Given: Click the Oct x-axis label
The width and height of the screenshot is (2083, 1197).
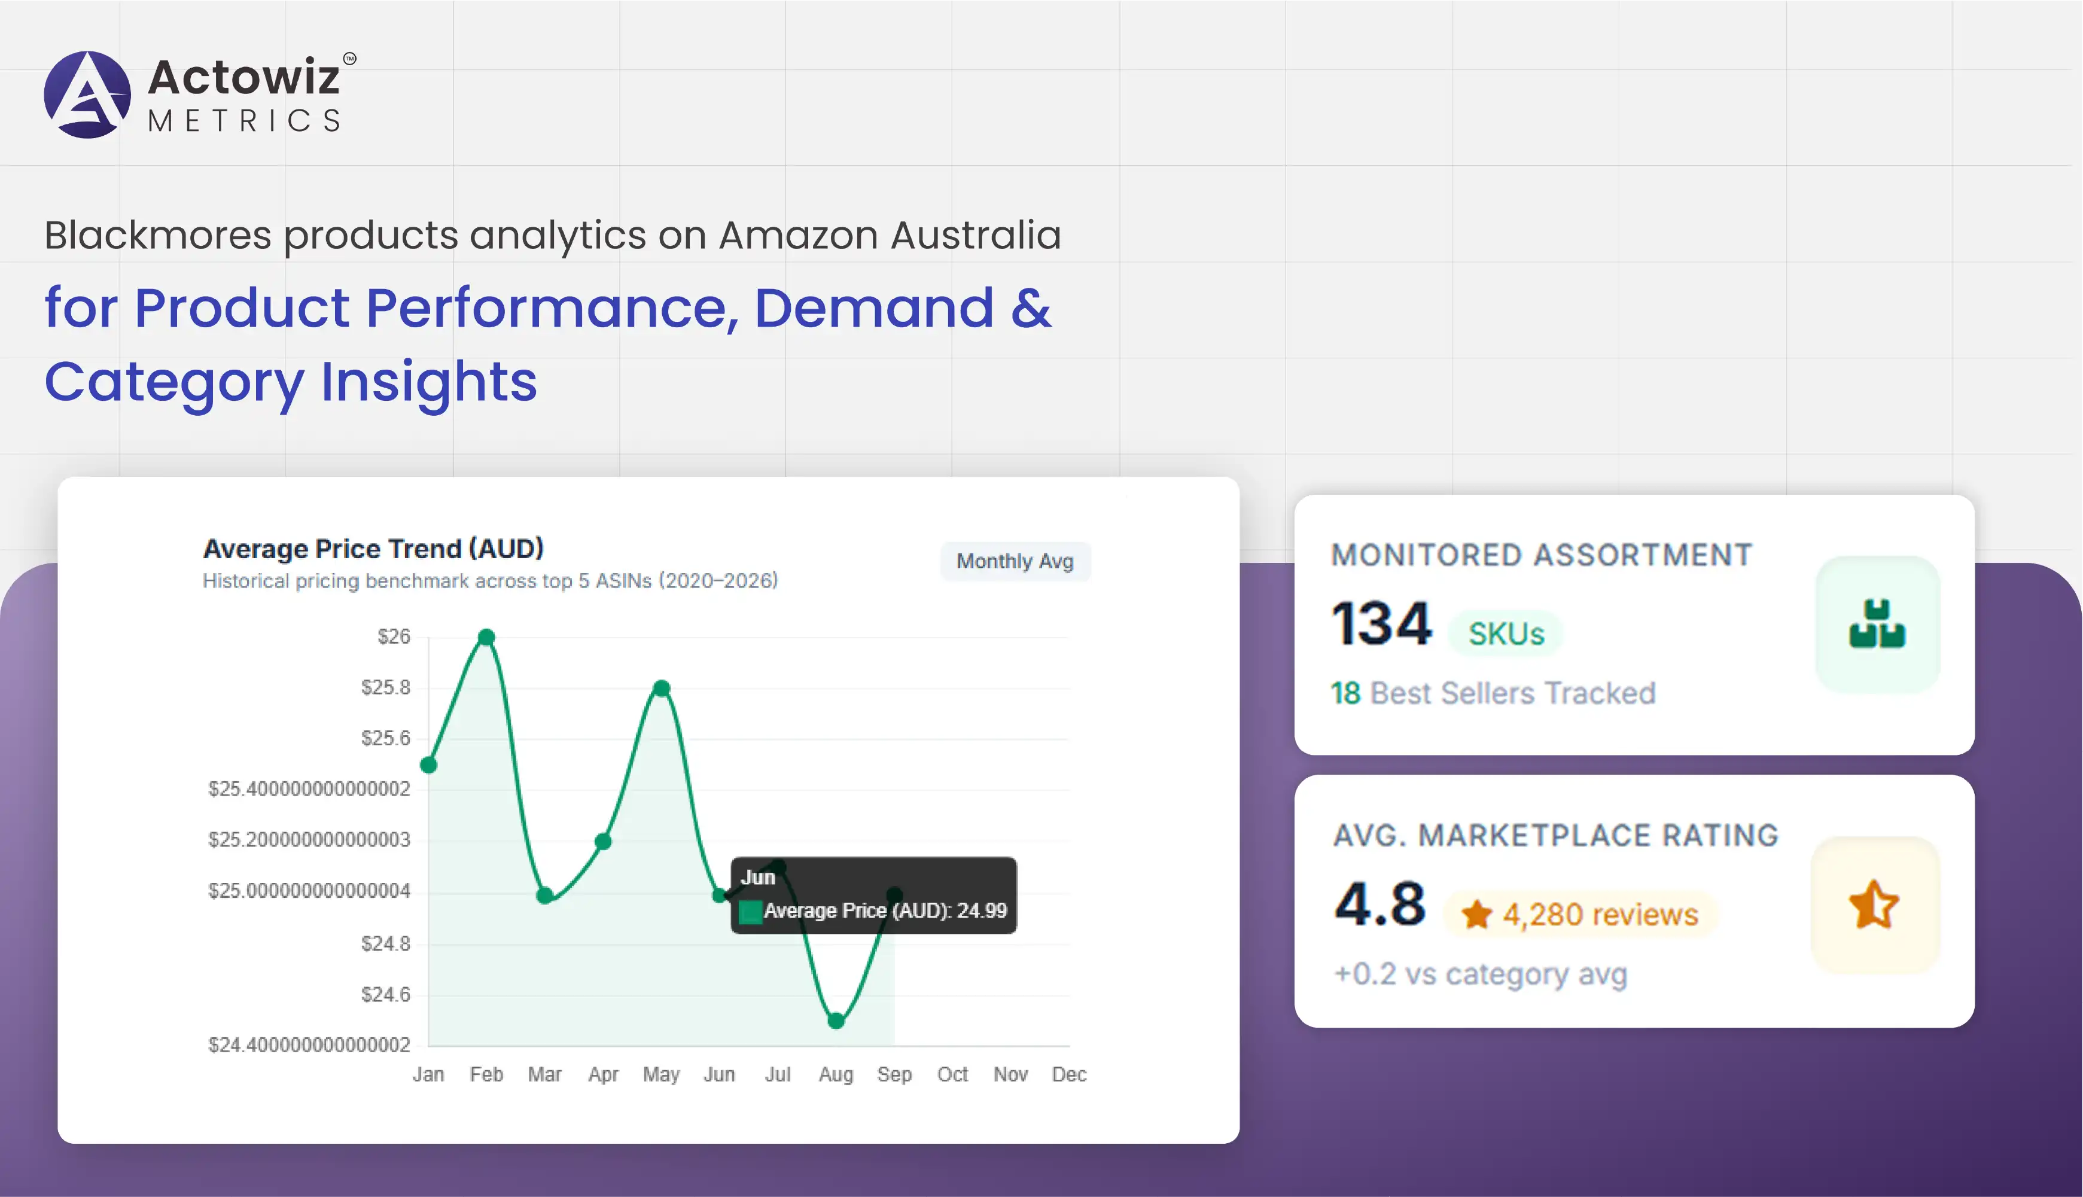Looking at the screenshot, I should coord(953,1074).
